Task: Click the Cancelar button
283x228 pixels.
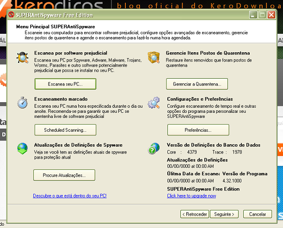Action: 258,214
